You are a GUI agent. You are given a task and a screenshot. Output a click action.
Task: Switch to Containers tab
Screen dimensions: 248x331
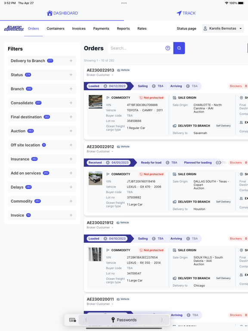tap(56, 28)
